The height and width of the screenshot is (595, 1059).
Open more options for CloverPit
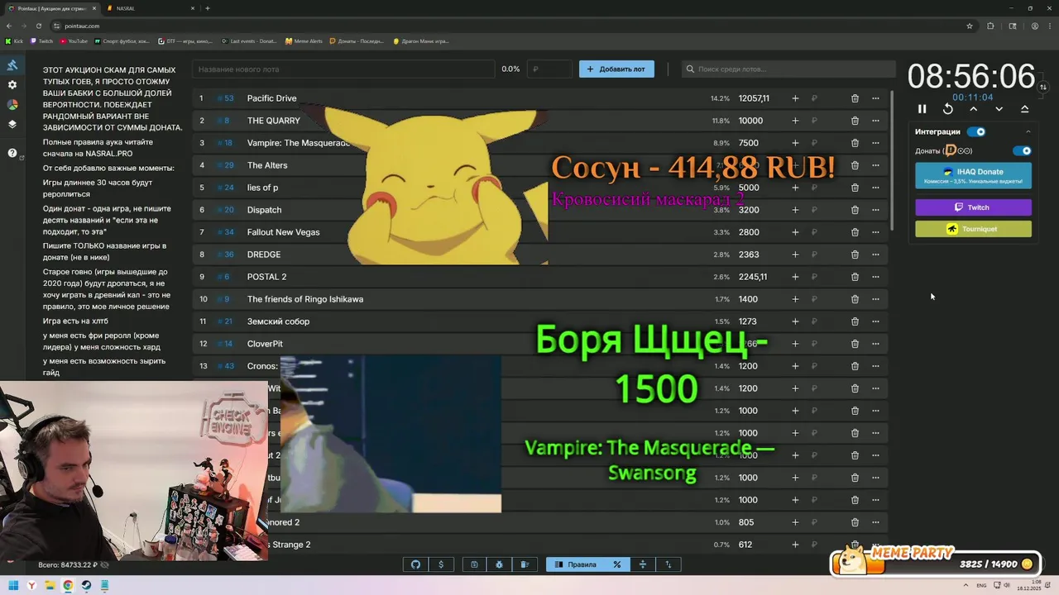tap(875, 344)
